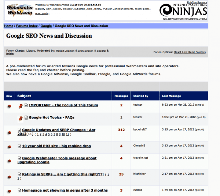
Task: Click the pushpin icon on Google Hot Topics thread
Action: 21,118
